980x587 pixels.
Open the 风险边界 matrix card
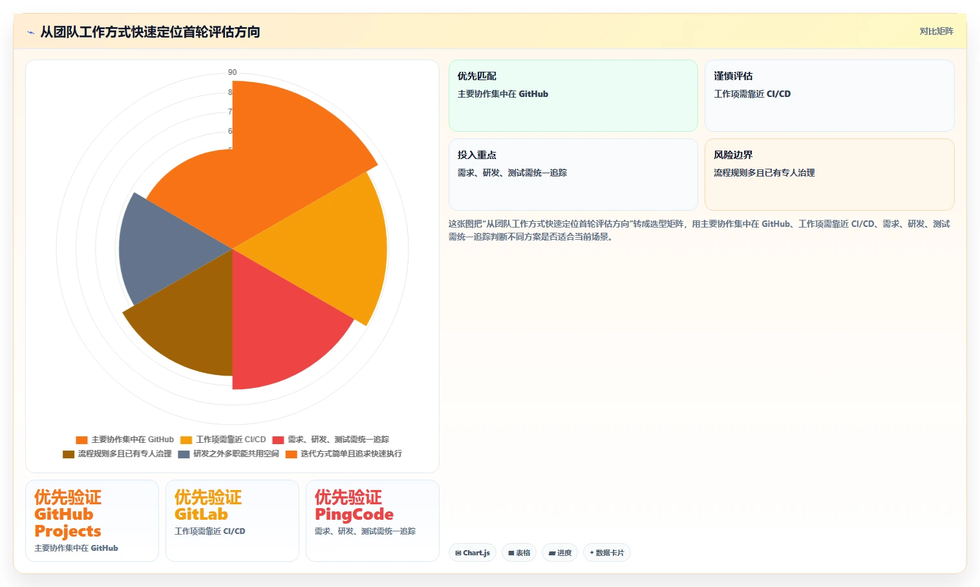point(829,175)
